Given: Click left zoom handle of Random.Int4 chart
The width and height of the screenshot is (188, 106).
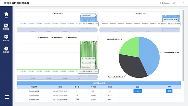Looking at the screenshot, I should pos(100,30).
